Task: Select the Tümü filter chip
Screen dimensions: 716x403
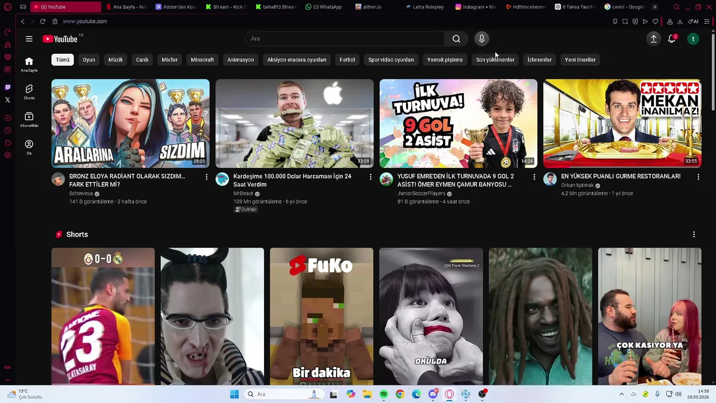Action: 63,60
